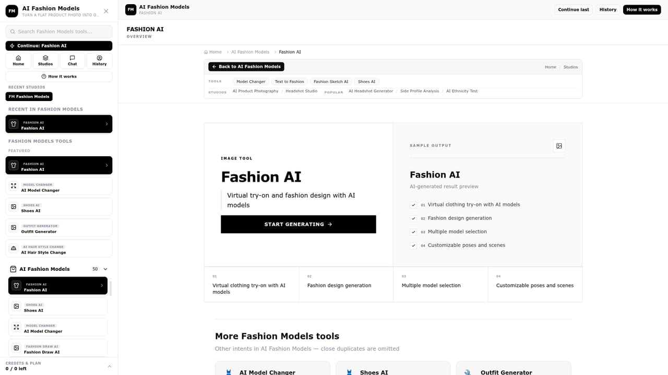The width and height of the screenshot is (668, 375).
Task: Click the FM logo in the sidebar header
Action: point(12,11)
